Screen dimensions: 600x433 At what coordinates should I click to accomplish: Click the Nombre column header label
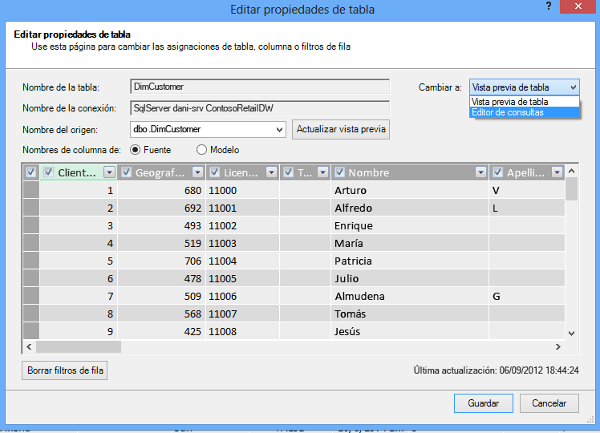[369, 173]
